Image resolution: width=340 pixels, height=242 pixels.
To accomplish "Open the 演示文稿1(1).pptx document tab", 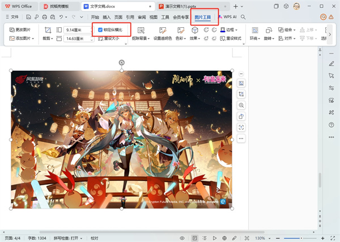I will 193,6.
